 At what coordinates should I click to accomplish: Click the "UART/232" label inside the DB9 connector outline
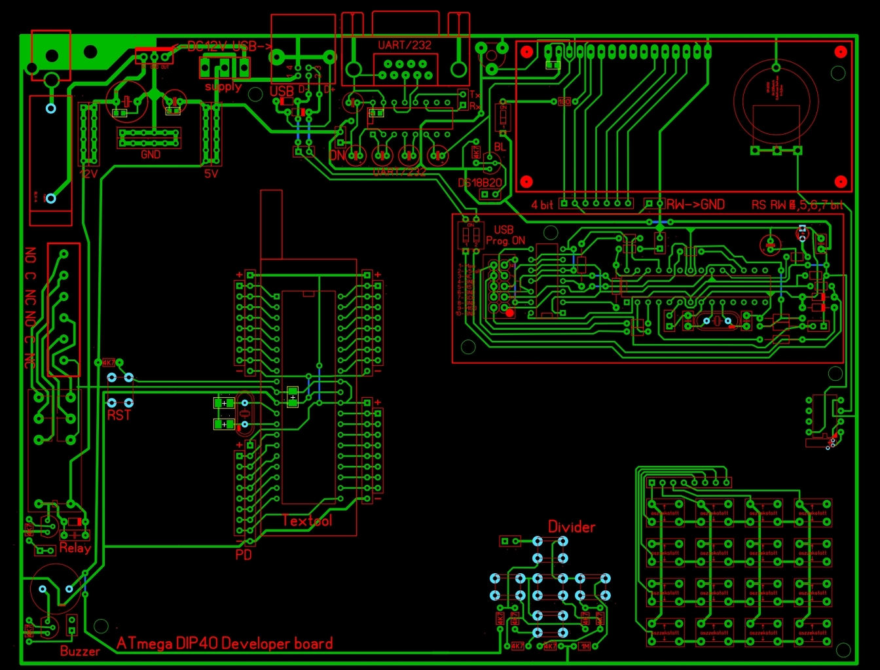click(x=405, y=45)
